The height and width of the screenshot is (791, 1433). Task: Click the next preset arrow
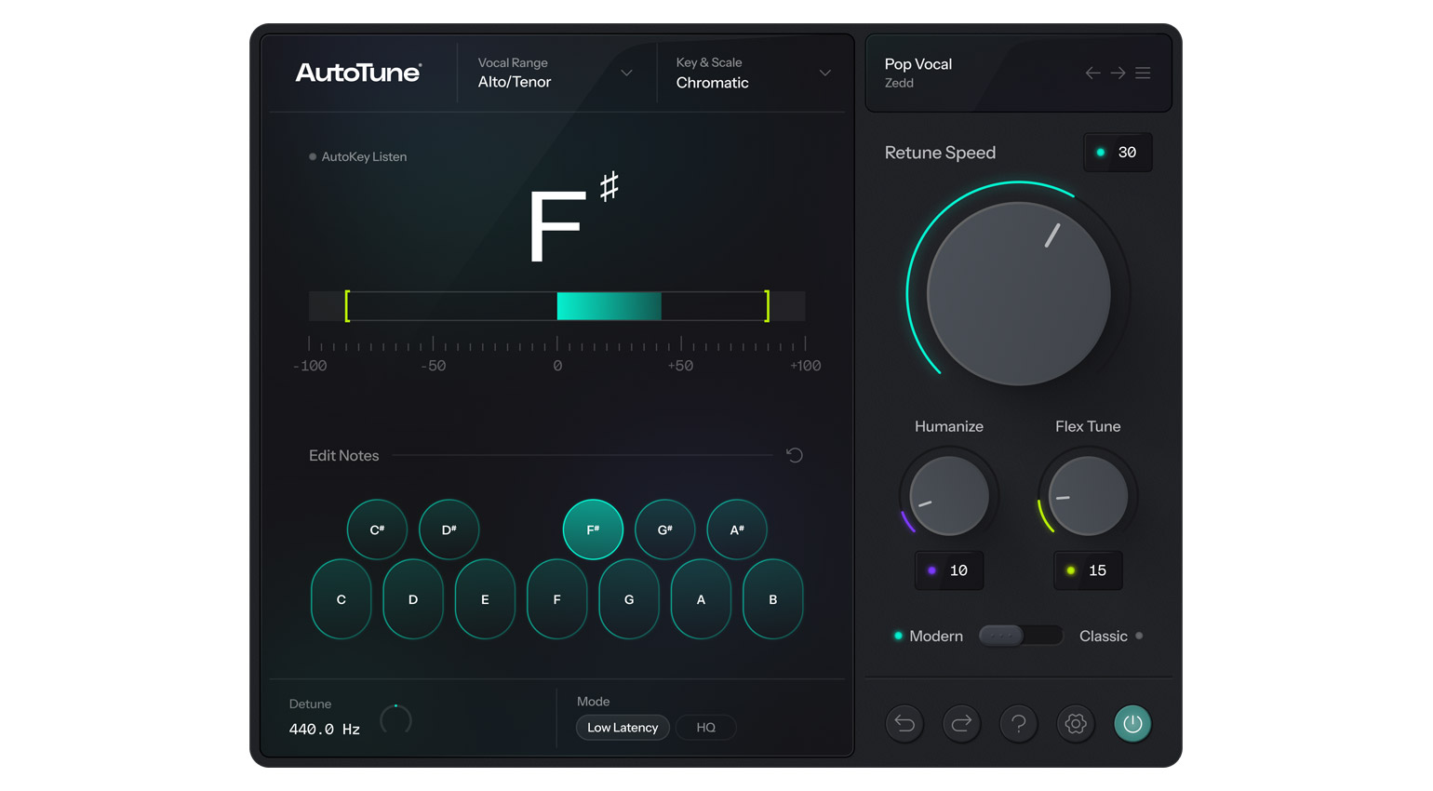[1117, 73]
